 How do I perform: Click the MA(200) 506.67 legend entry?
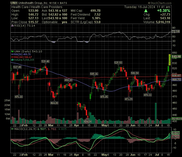[x=23, y=57]
